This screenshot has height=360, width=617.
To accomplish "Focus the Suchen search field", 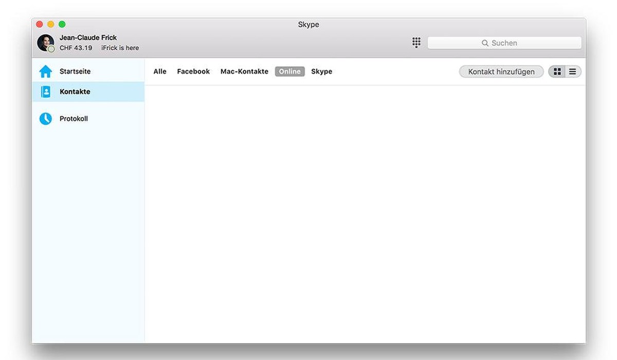I will 504,43.
